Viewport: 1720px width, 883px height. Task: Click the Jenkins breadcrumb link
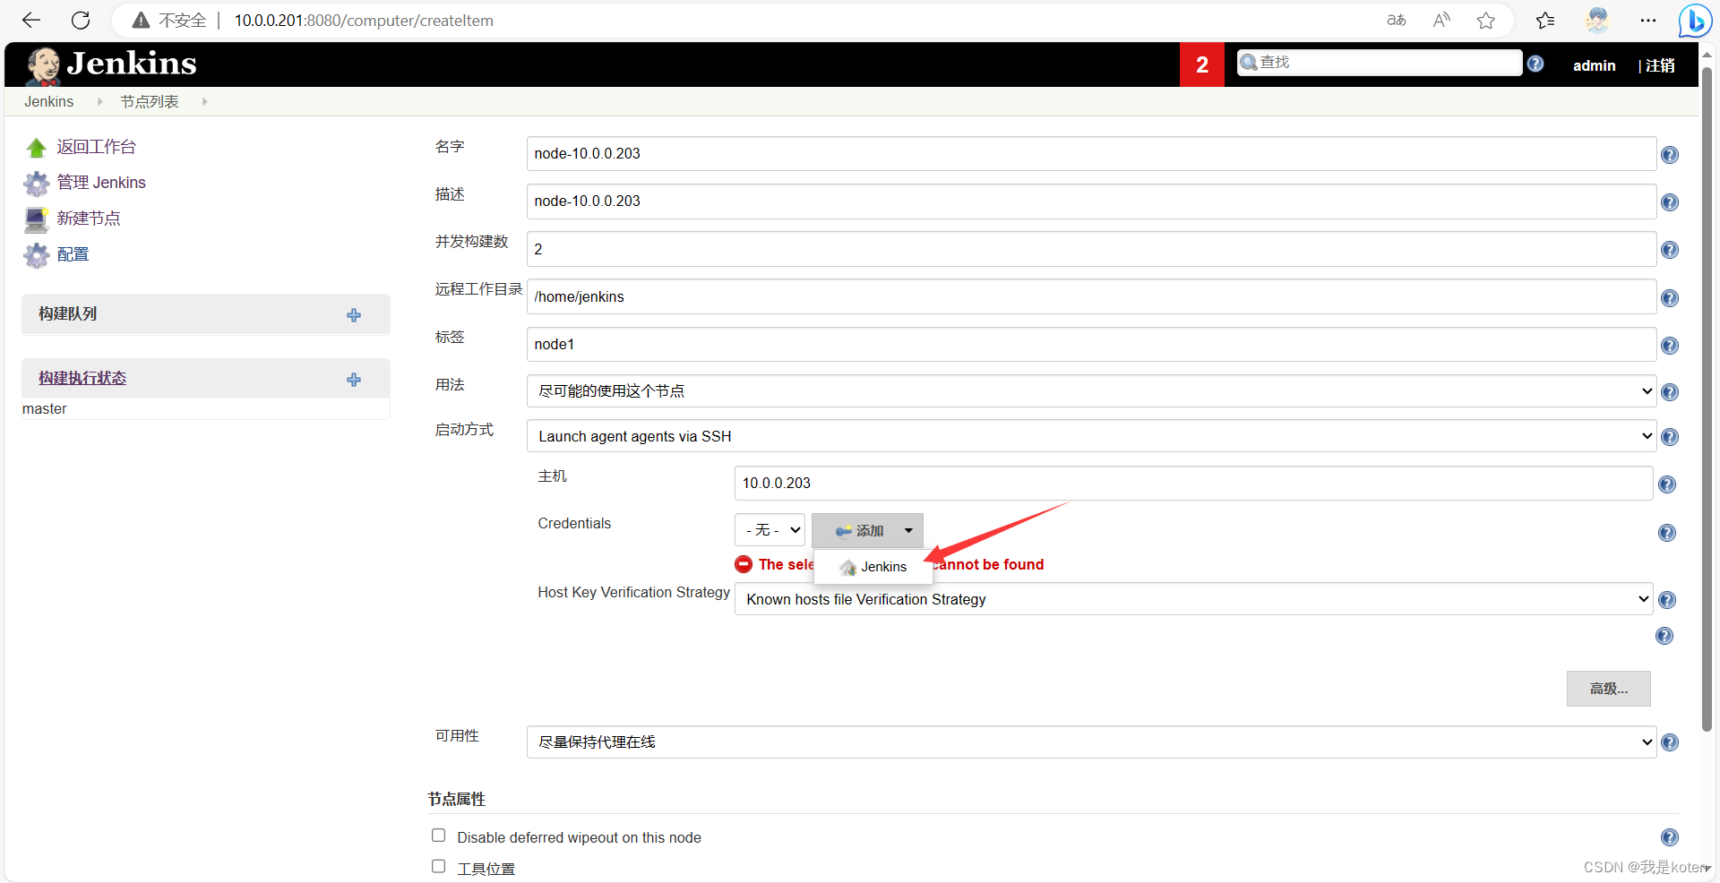tap(49, 101)
